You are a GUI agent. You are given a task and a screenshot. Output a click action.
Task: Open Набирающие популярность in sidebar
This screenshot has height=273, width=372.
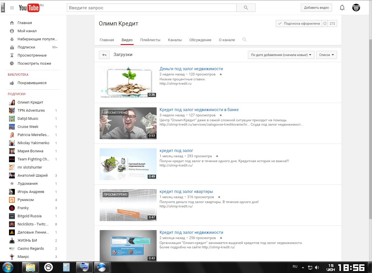(37, 39)
